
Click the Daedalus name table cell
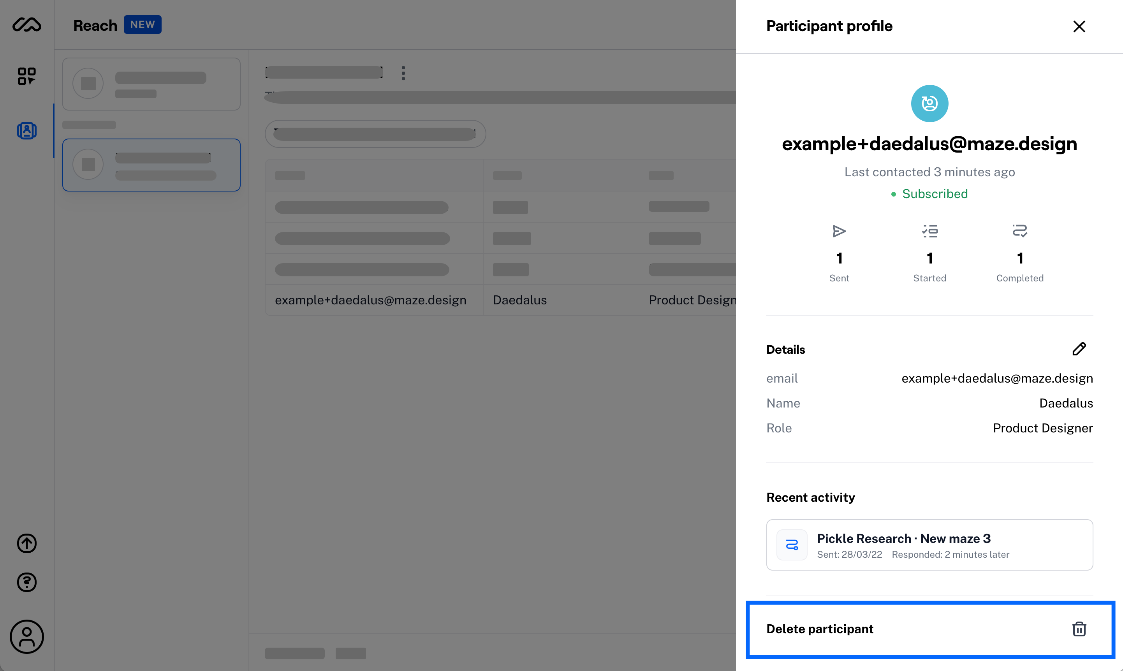(520, 300)
